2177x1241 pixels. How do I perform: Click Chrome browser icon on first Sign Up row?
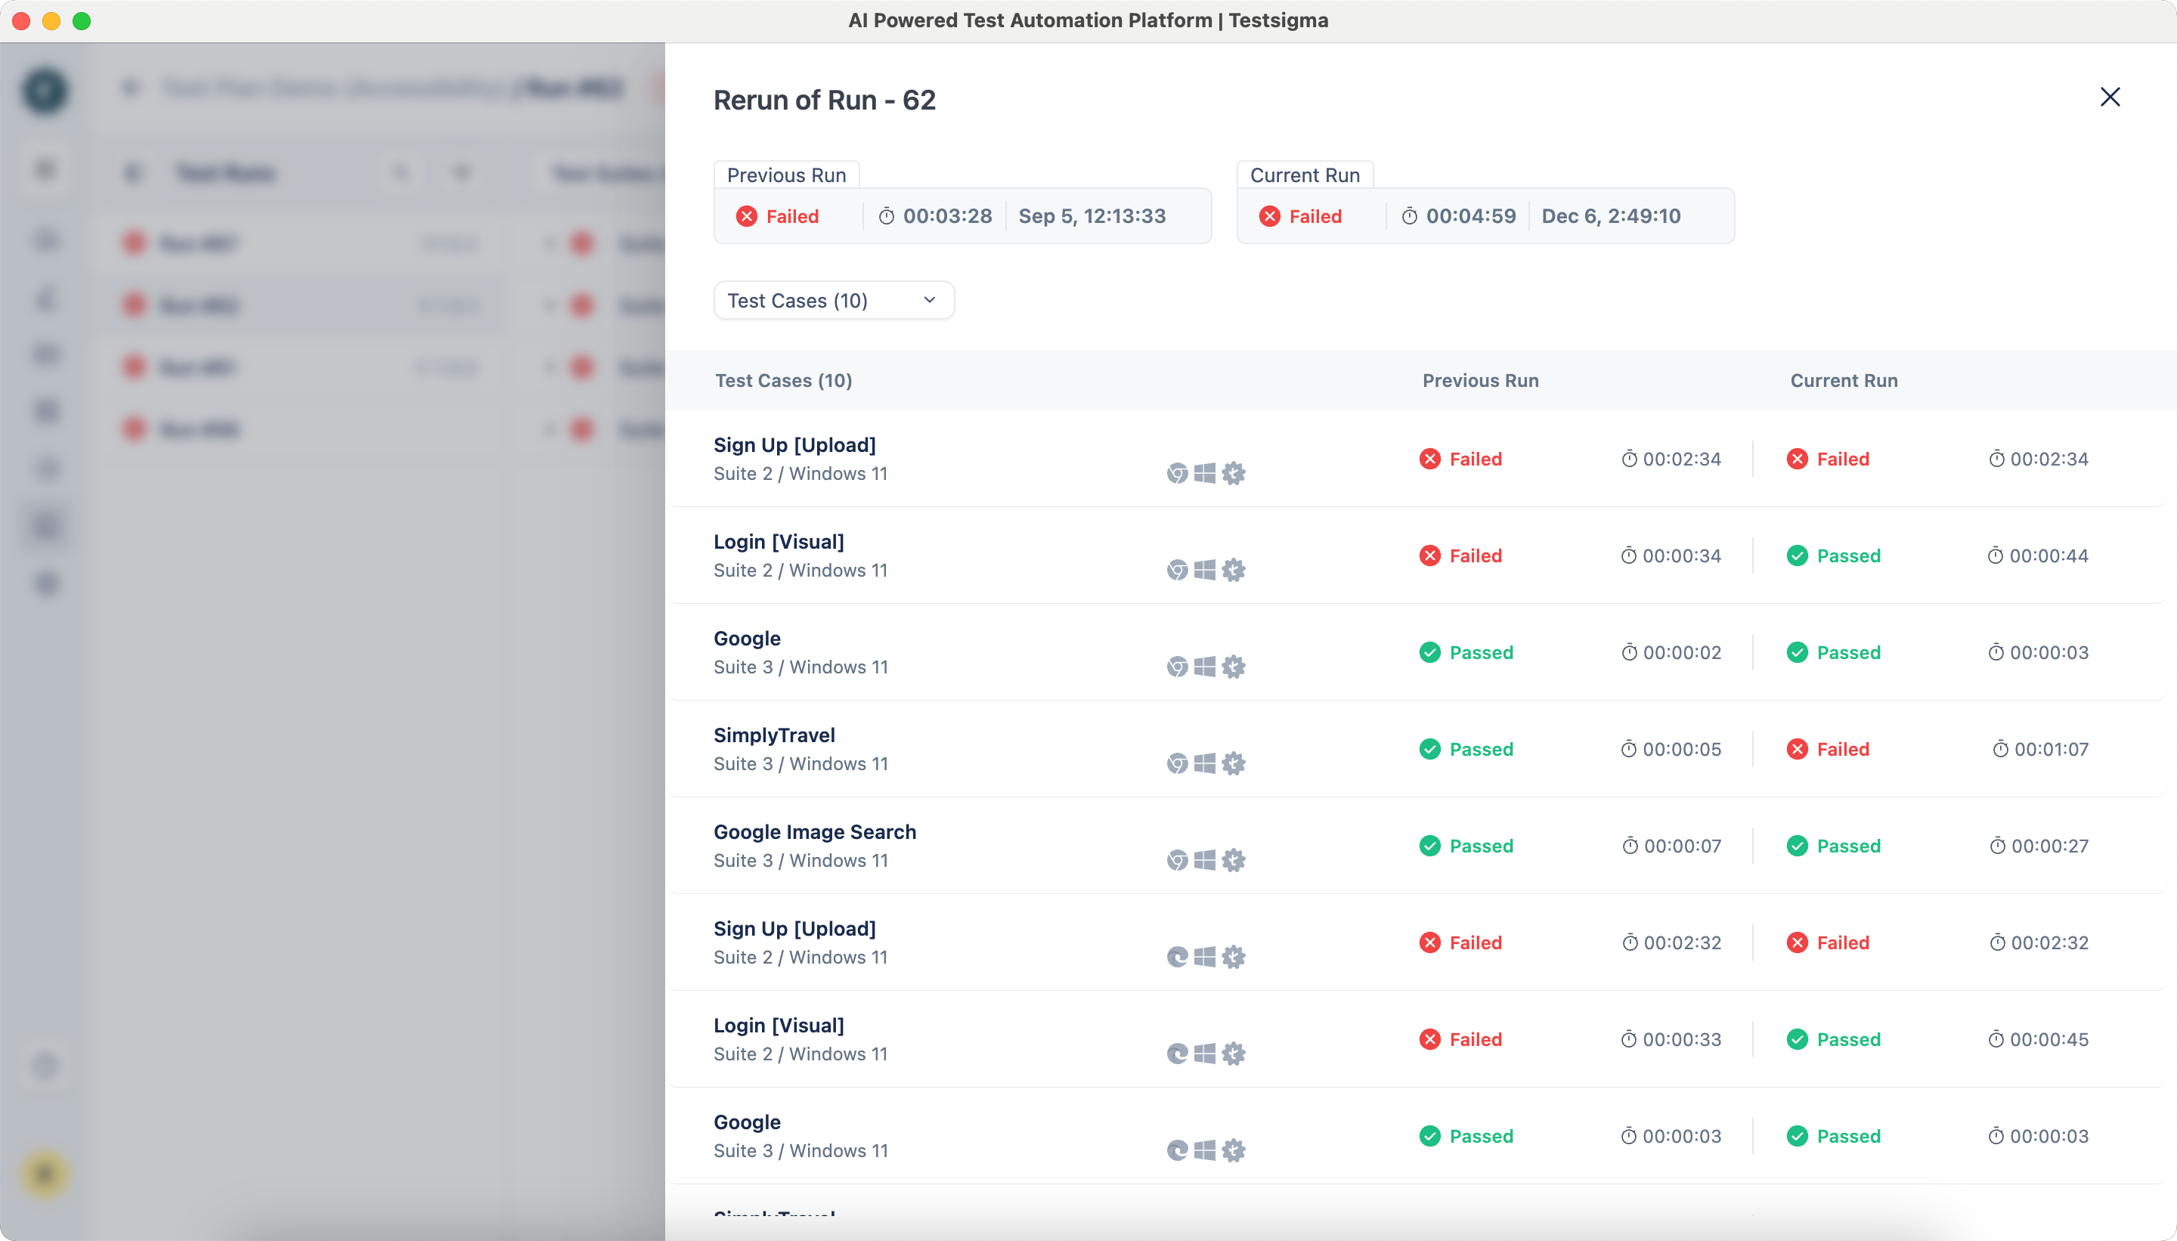coord(1177,473)
